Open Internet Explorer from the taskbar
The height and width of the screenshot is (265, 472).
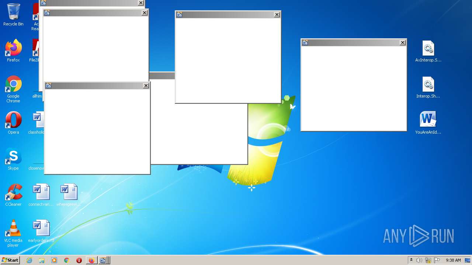pos(29,260)
